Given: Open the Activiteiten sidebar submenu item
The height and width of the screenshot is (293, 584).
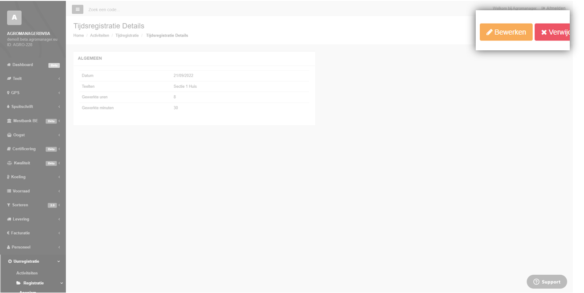Looking at the screenshot, I should [27, 273].
